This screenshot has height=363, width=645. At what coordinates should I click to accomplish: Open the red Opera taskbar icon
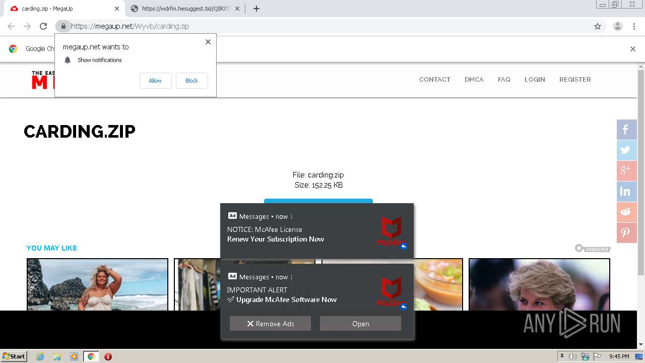(x=108, y=356)
